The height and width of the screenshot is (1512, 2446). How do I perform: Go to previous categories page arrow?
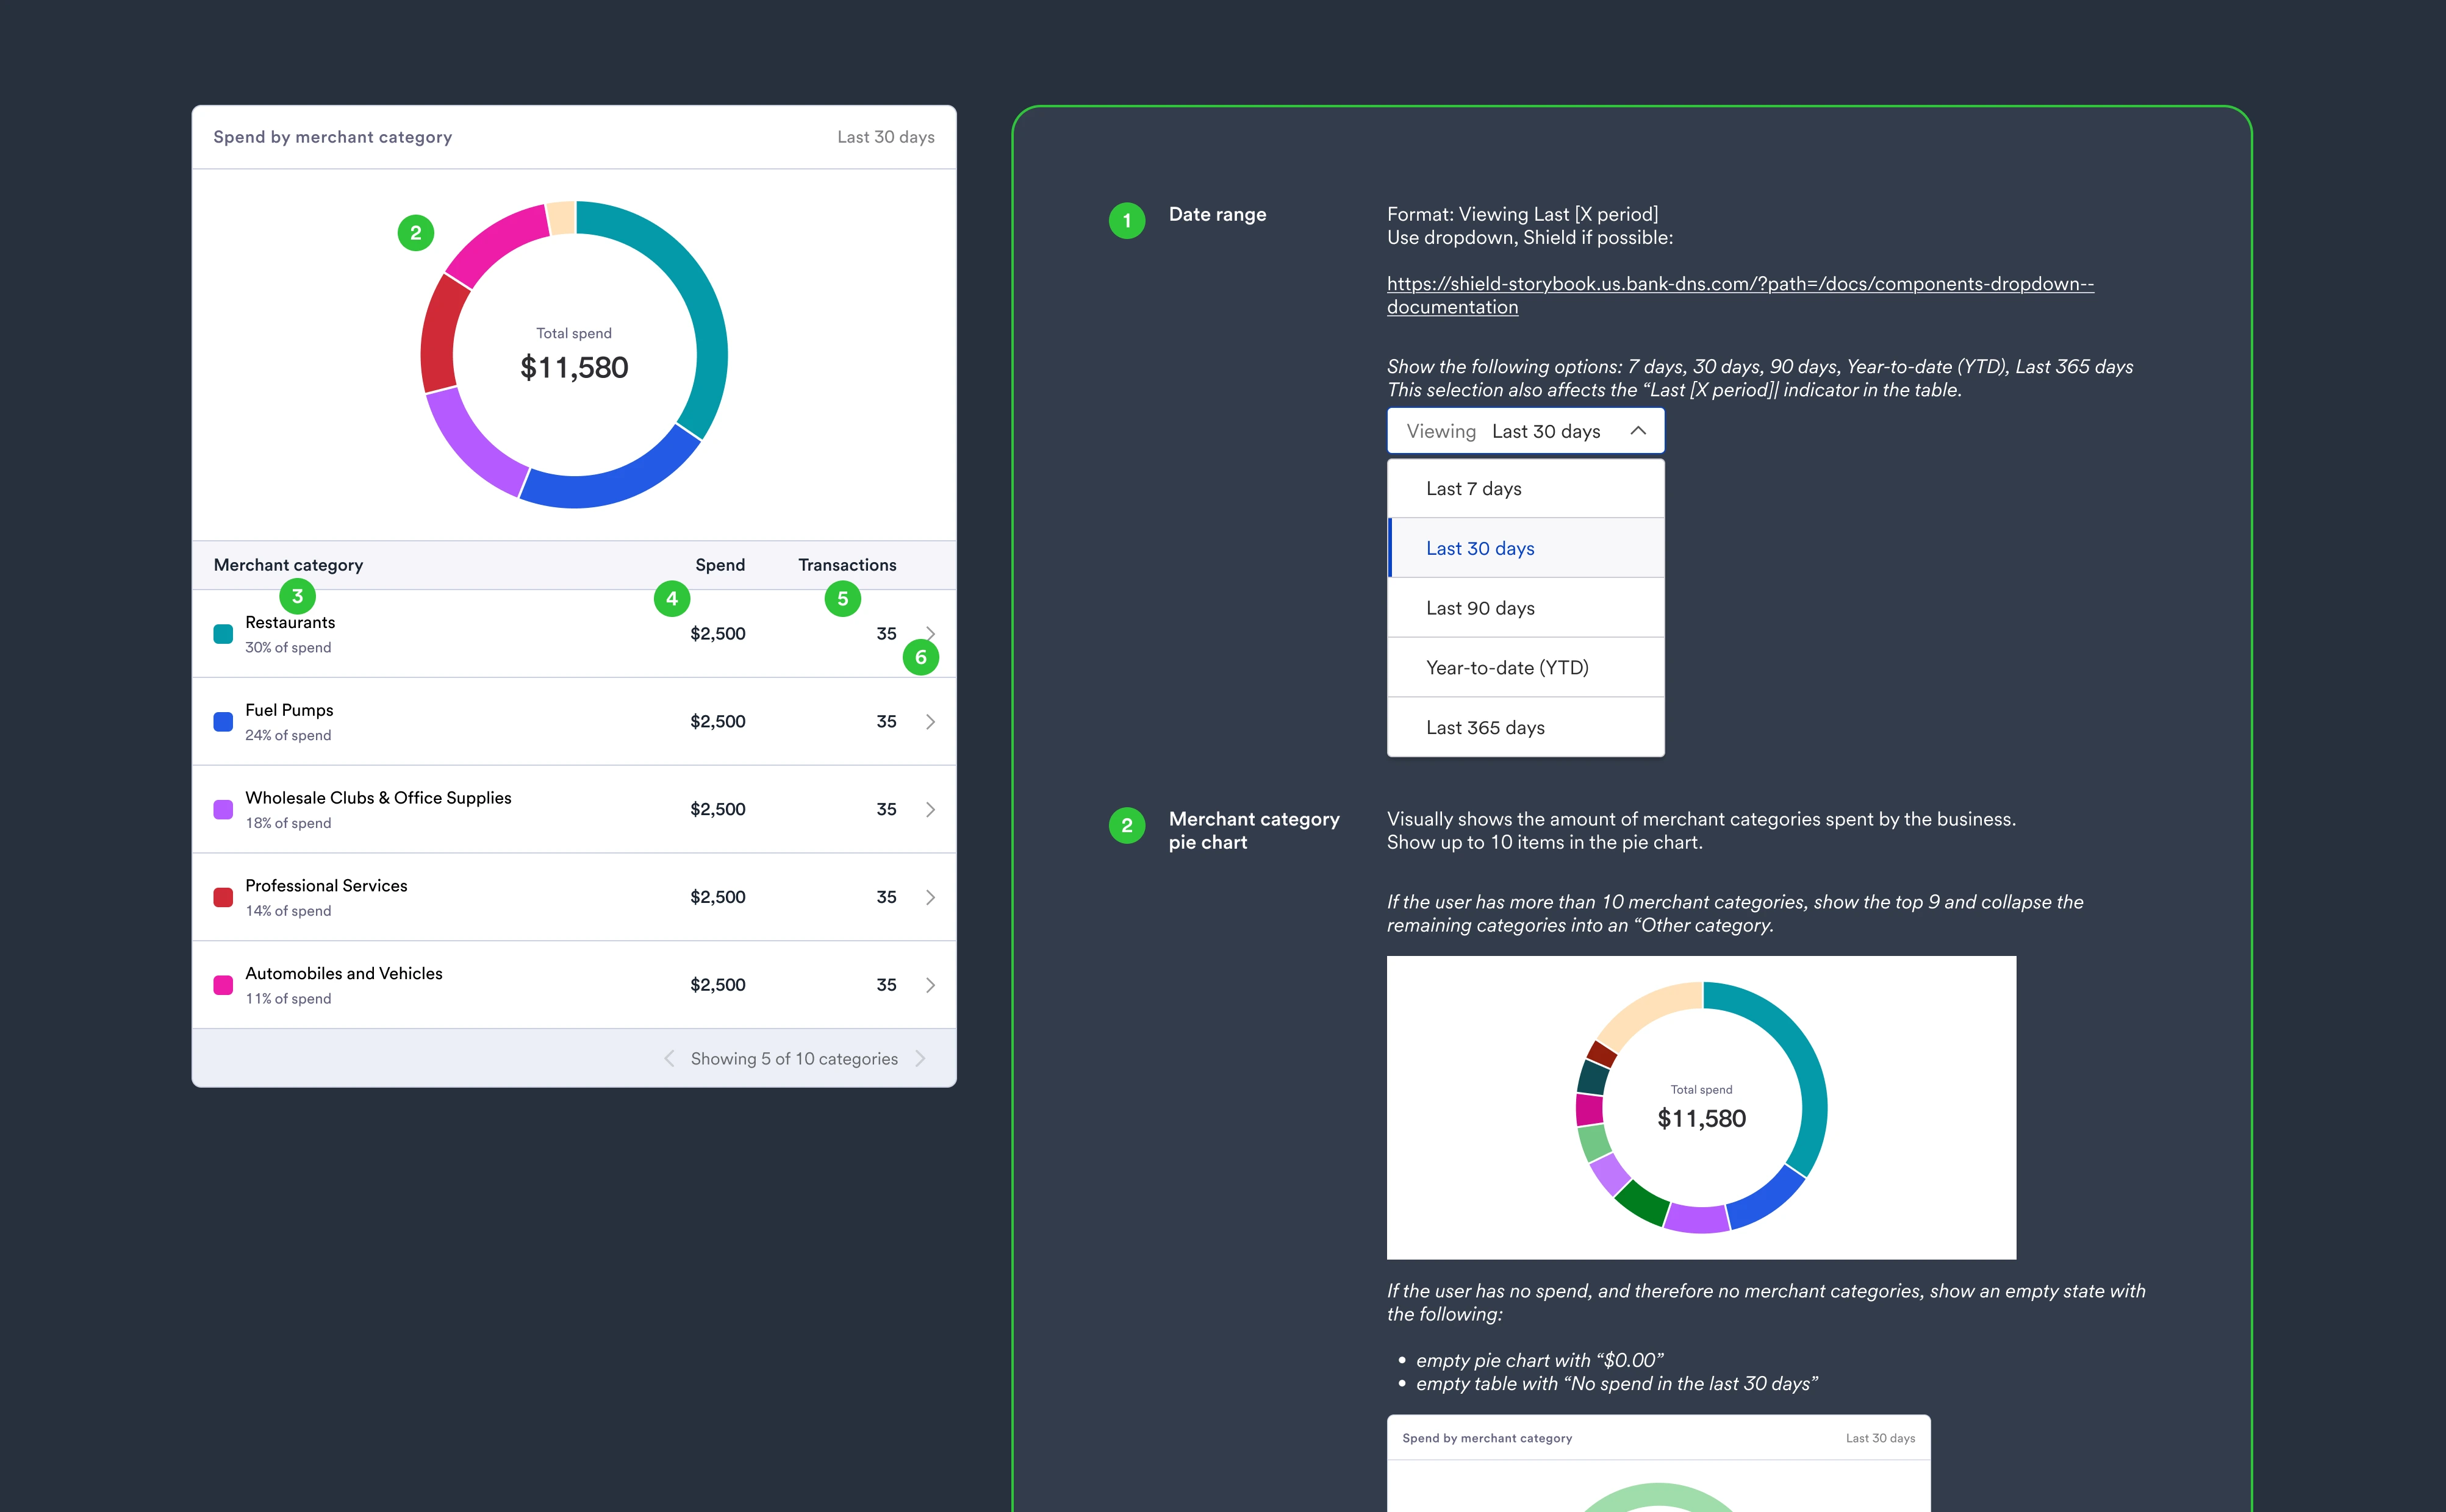point(669,1058)
